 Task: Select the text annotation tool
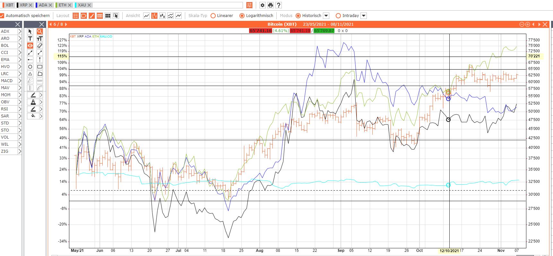[x=30, y=38]
